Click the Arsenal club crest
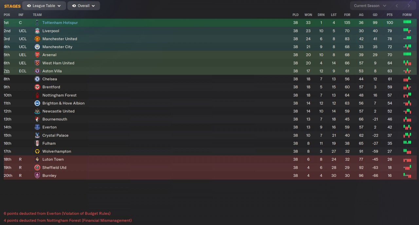This screenshot has height=225, width=419. (x=37, y=55)
